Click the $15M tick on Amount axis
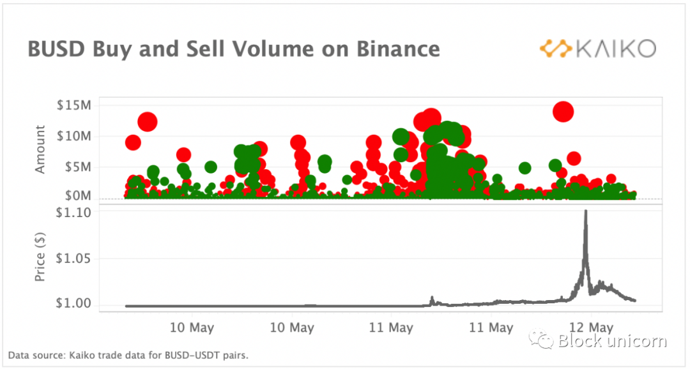 (x=74, y=105)
